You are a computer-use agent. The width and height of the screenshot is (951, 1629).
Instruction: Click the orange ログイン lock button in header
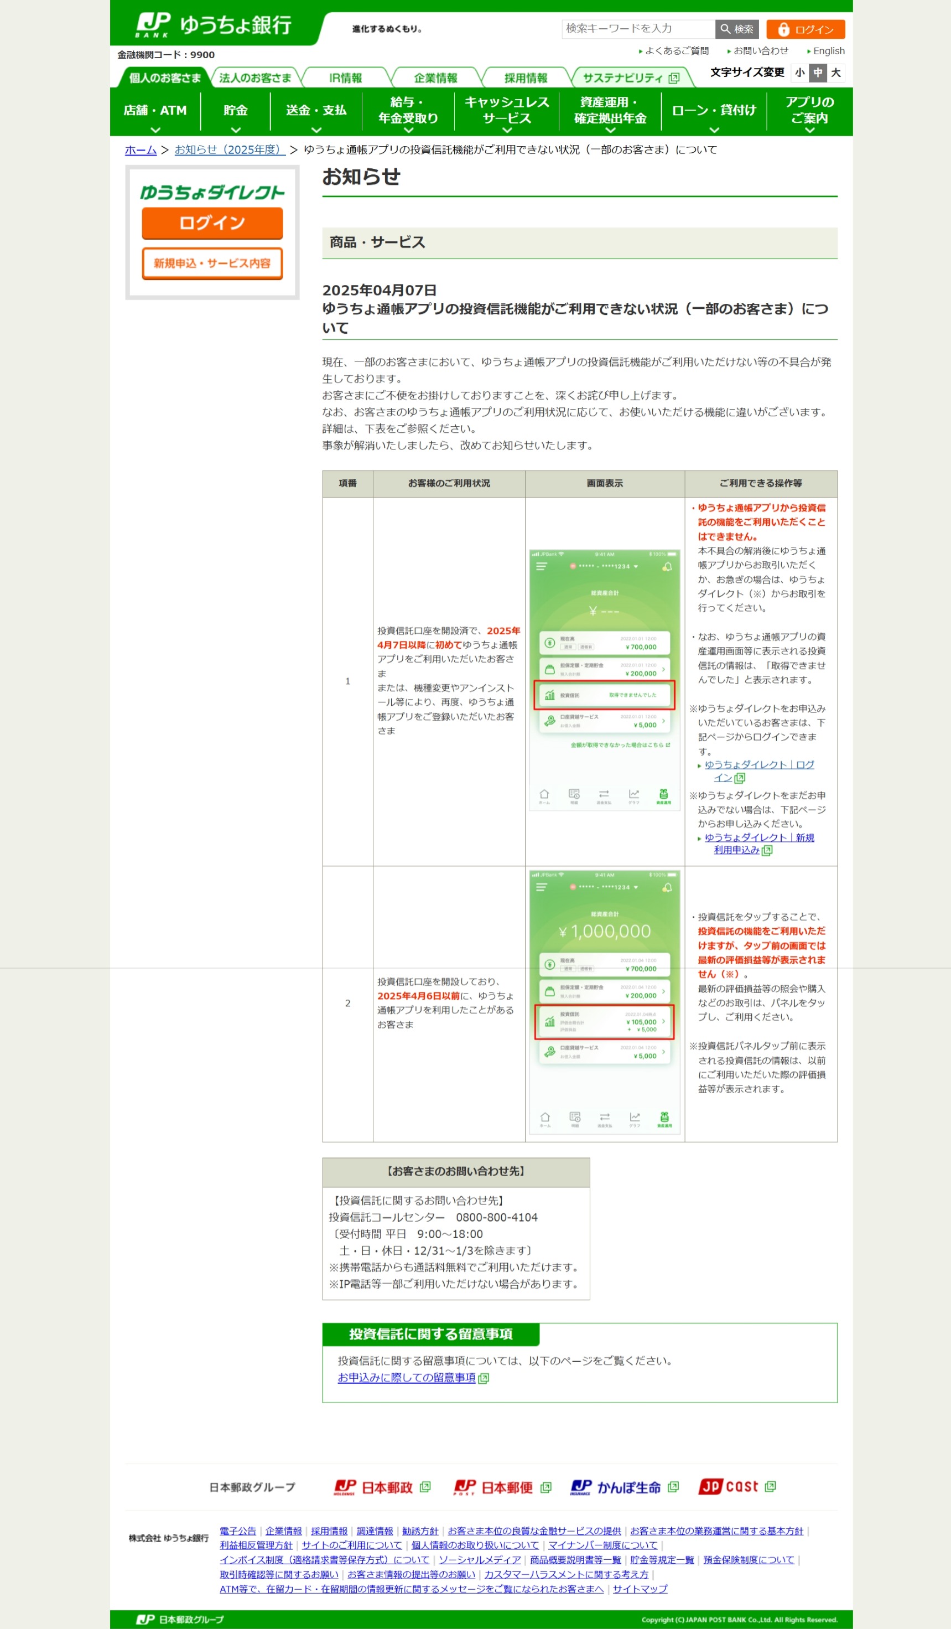click(x=806, y=29)
